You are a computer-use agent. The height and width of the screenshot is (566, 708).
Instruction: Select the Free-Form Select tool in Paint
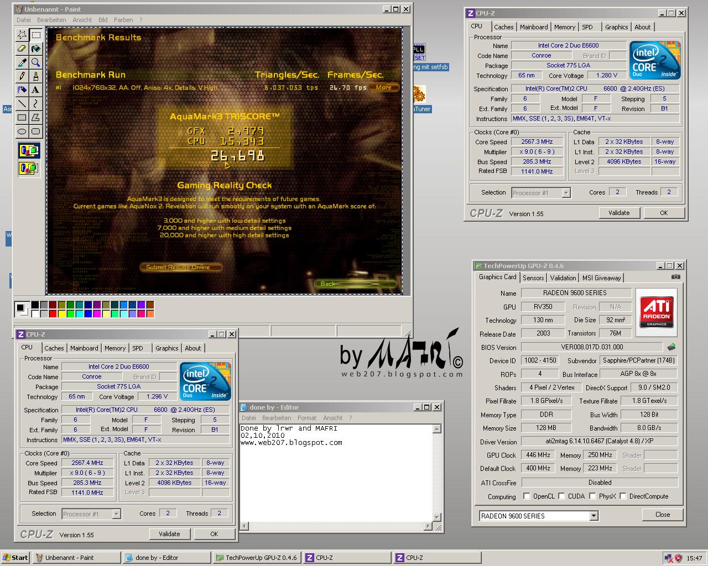[x=22, y=35]
